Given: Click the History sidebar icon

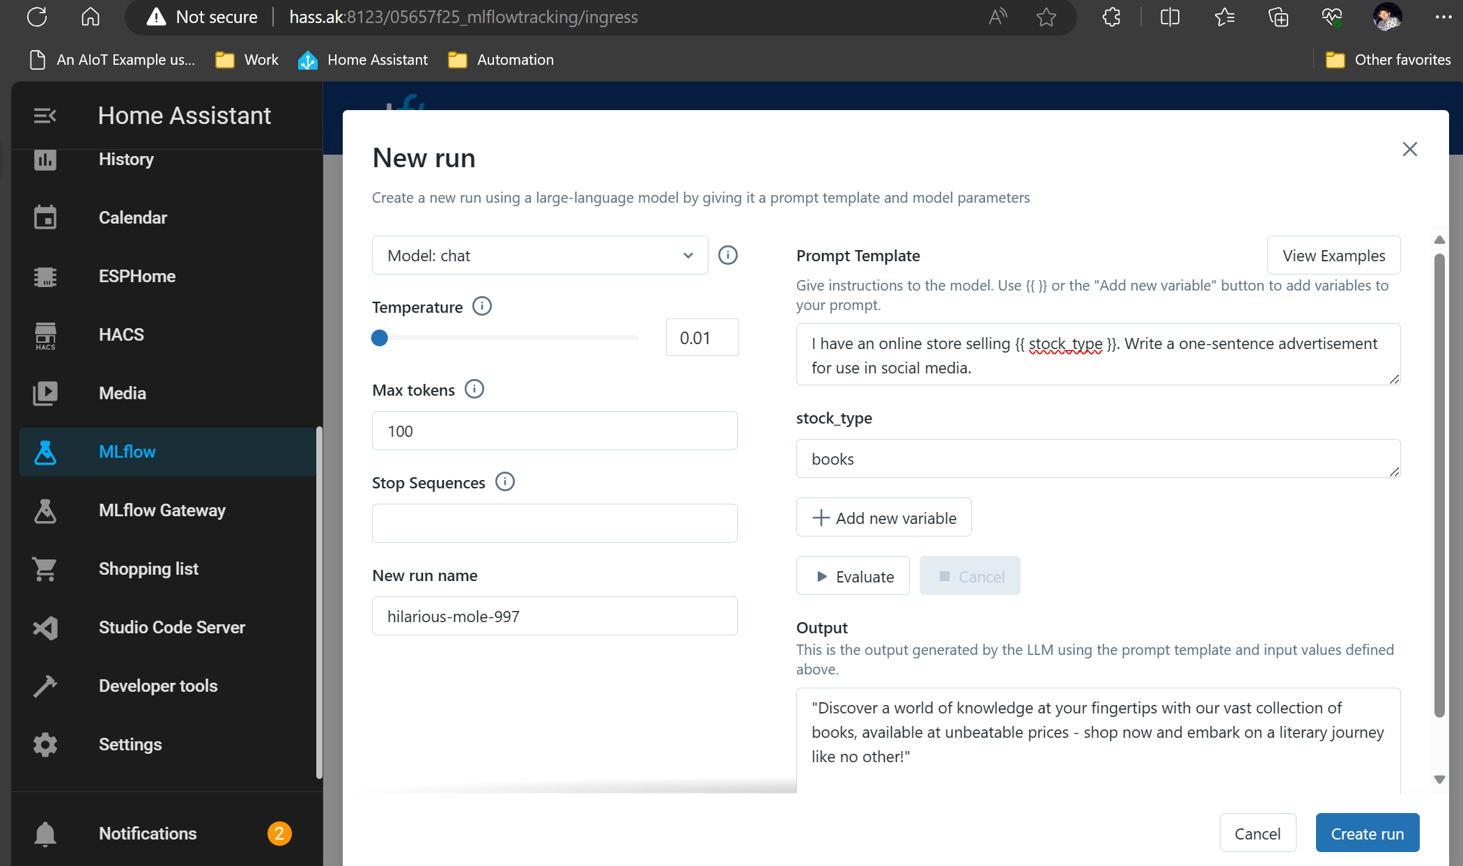Looking at the screenshot, I should pyautogui.click(x=45, y=159).
